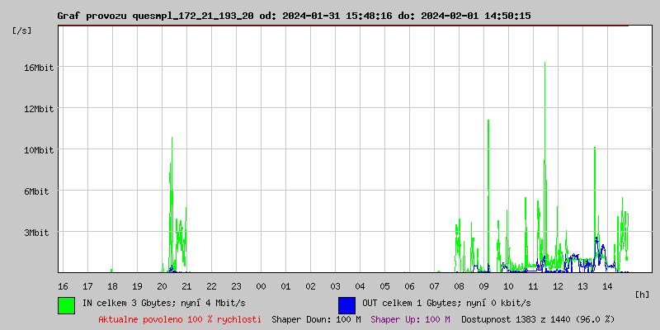Click the green IN legend color square
The width and height of the screenshot is (660, 330).
pos(66,304)
